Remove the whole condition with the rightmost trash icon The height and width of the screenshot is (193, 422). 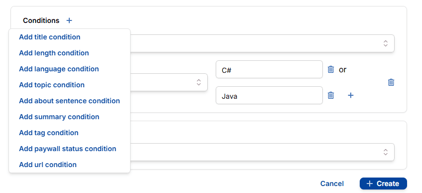click(391, 82)
